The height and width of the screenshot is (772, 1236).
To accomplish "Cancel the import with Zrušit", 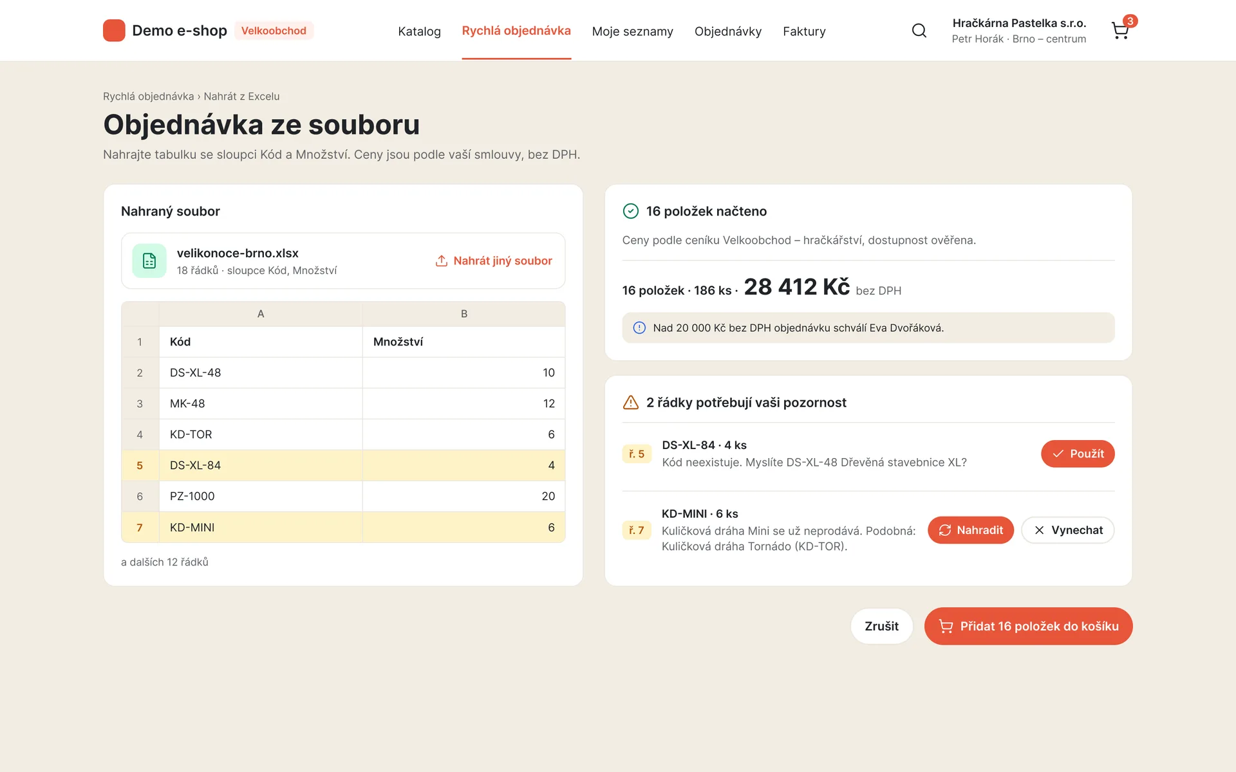I will tap(881, 627).
